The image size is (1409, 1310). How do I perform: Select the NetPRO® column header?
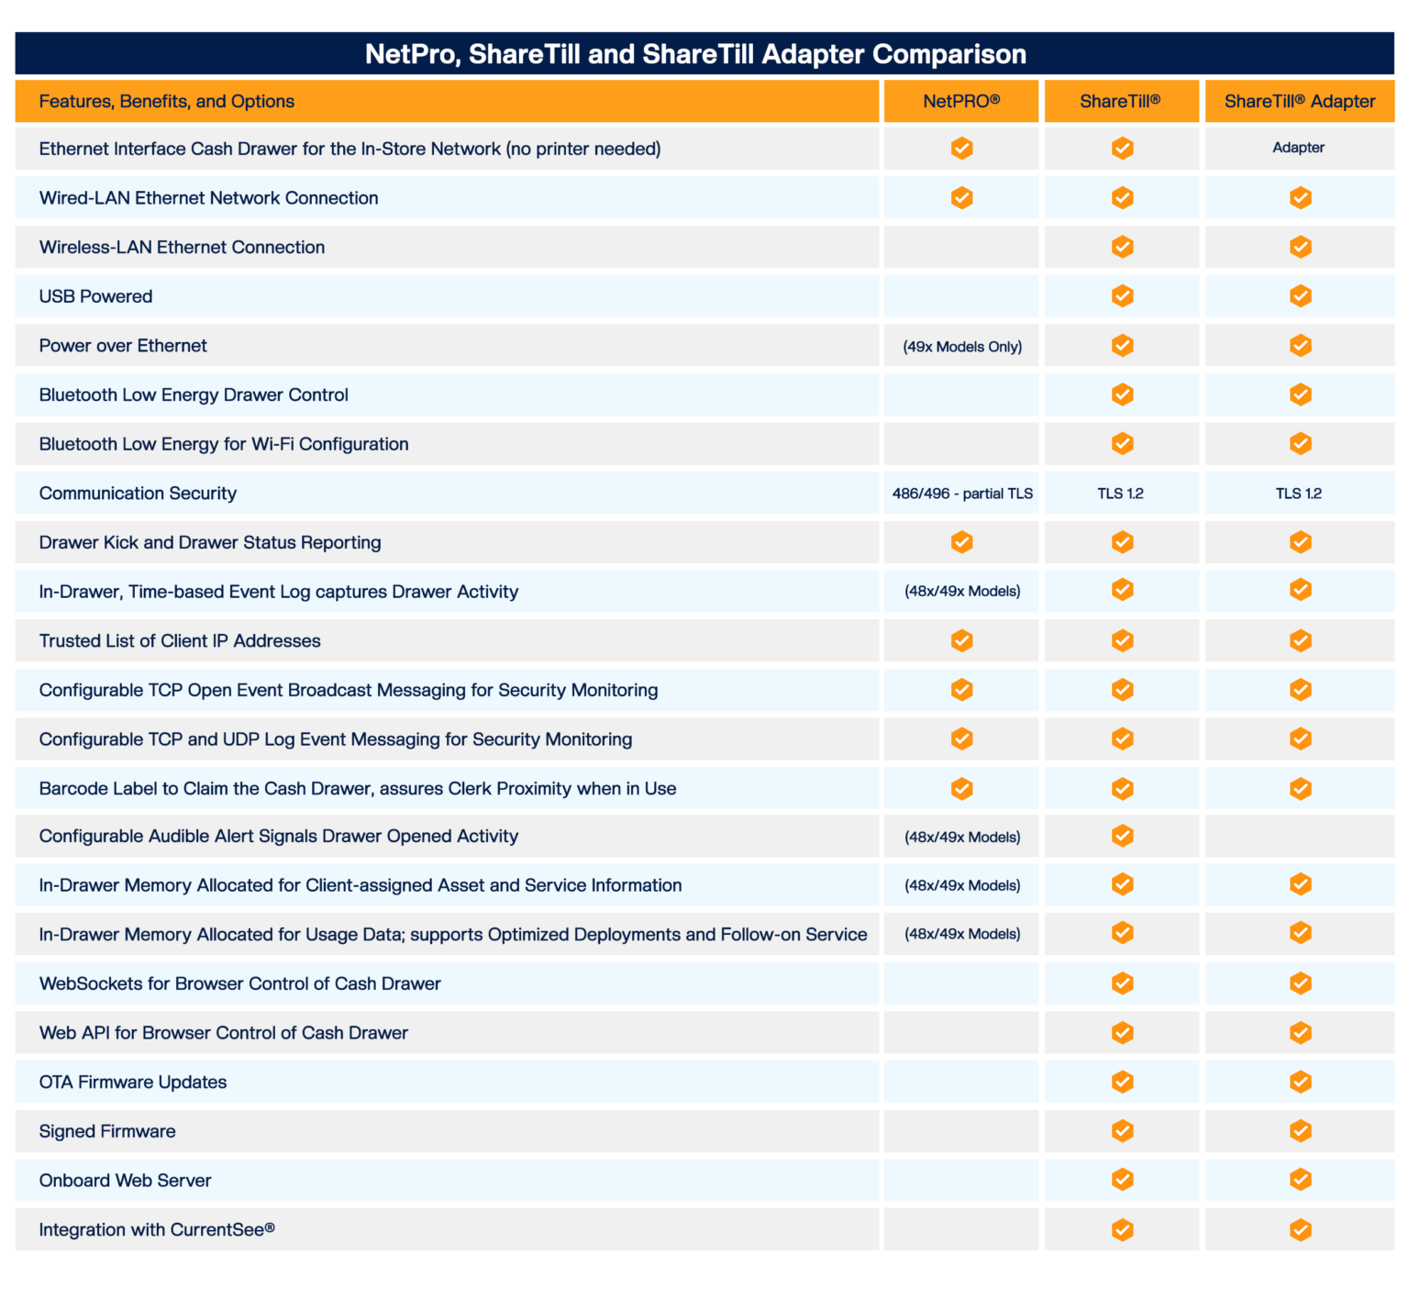pyautogui.click(x=961, y=102)
